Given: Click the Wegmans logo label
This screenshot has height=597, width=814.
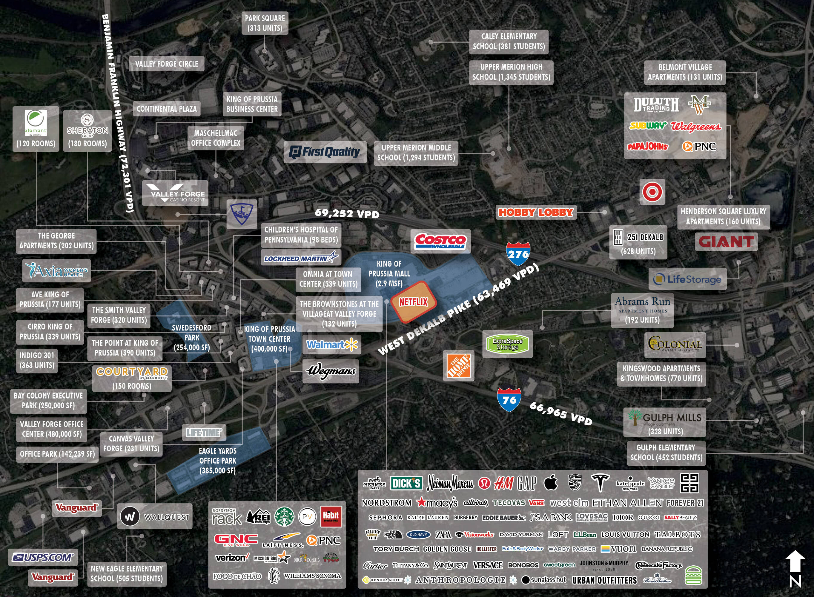Looking at the screenshot, I should (x=331, y=371).
